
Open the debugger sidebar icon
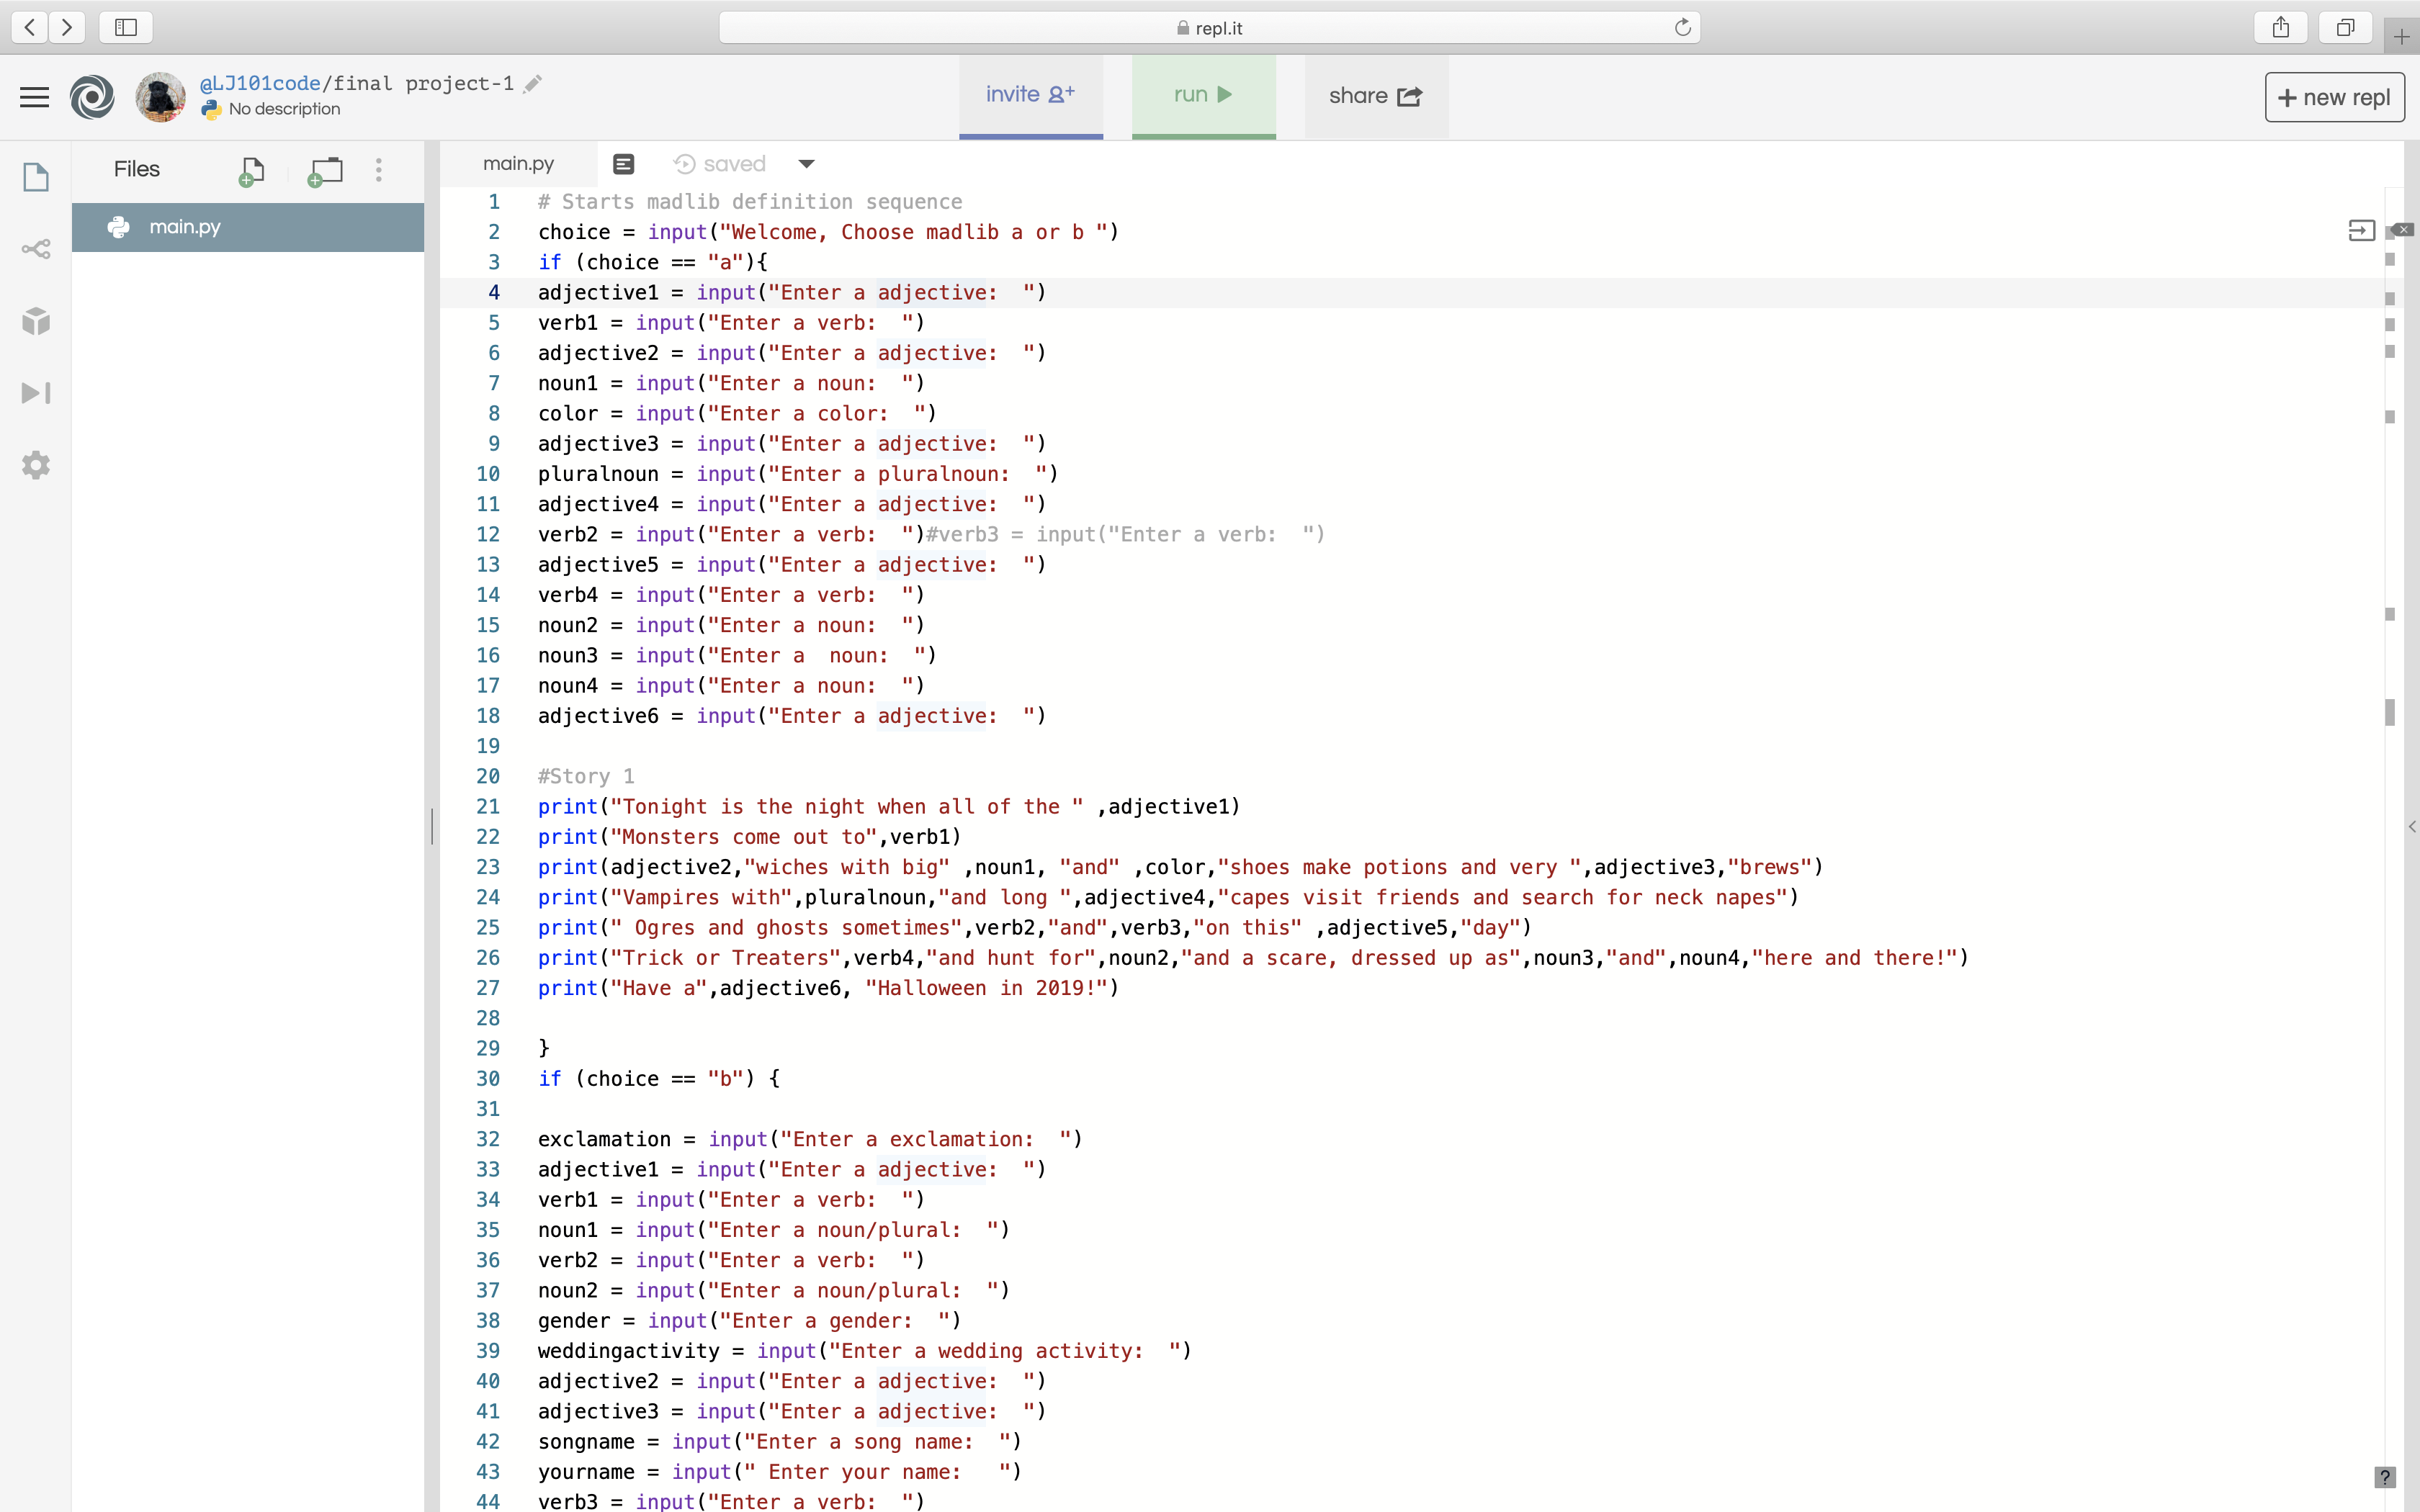coord(36,393)
